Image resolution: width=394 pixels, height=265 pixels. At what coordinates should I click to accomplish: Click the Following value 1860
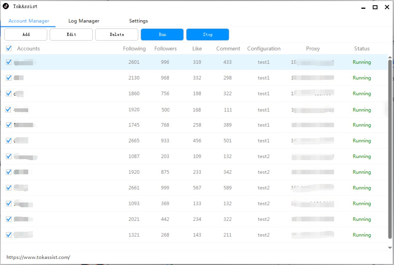pyautogui.click(x=134, y=94)
